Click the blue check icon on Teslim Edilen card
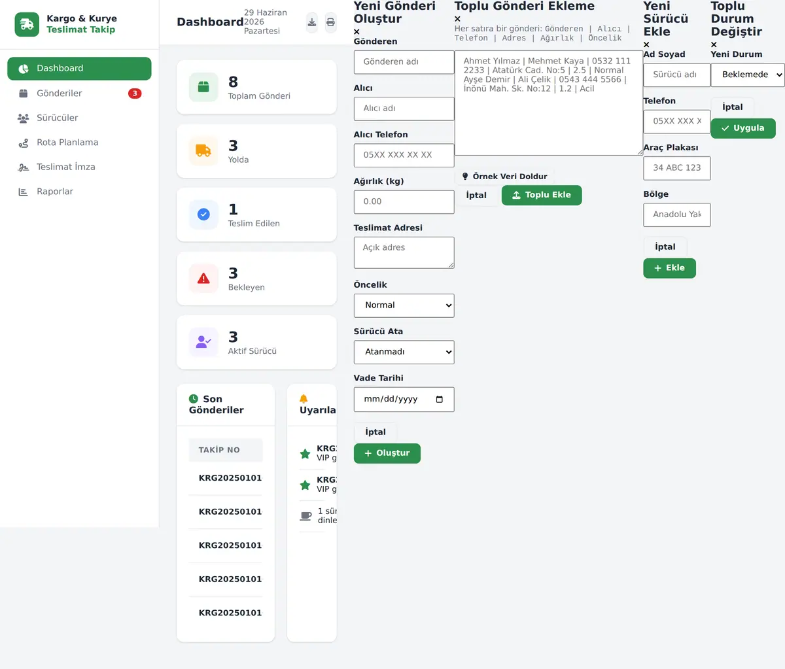785x669 pixels. tap(203, 214)
